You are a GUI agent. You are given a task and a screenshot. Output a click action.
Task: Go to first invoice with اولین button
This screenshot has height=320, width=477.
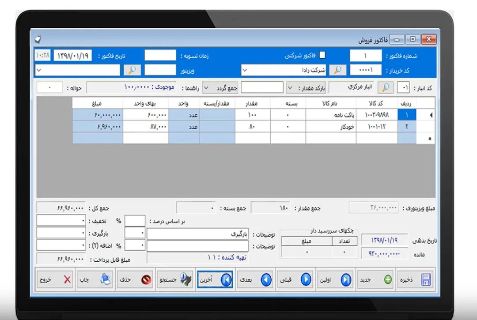[336, 279]
